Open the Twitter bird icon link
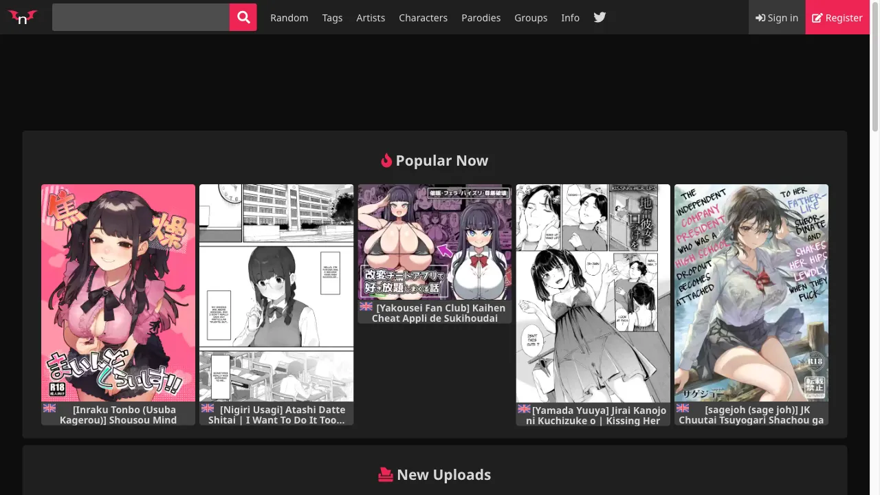This screenshot has height=495, width=880. pyautogui.click(x=599, y=17)
